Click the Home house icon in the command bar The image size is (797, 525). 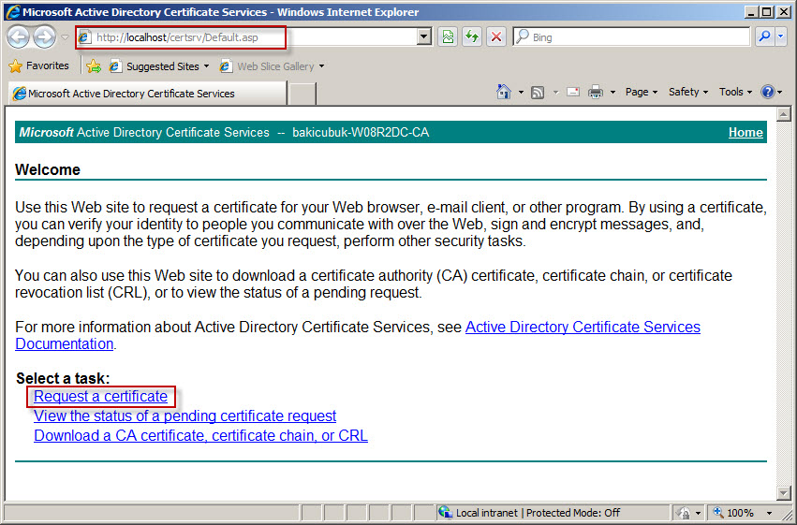point(504,92)
